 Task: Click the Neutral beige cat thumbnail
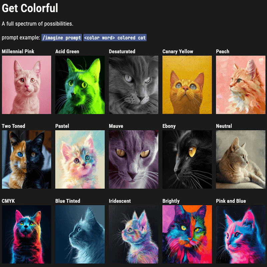tap(241, 159)
